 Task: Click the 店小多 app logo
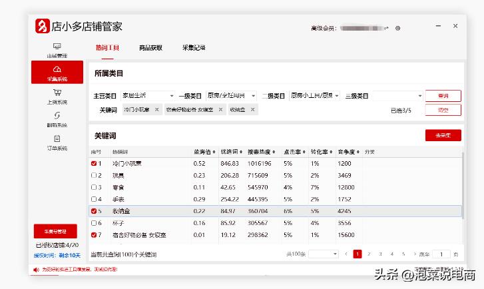coord(43,26)
